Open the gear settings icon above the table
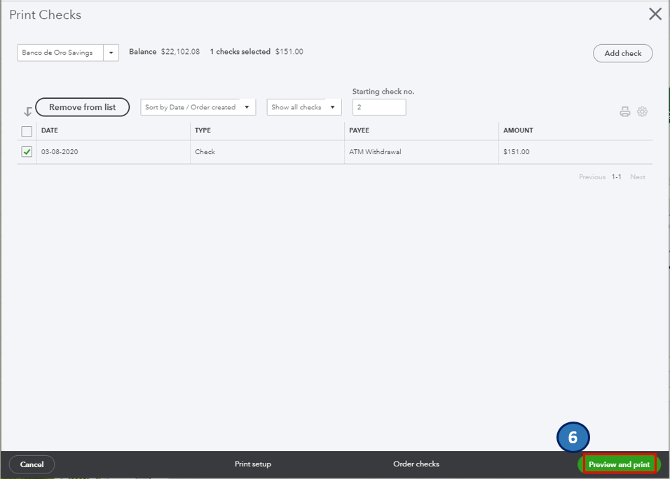Viewport: 670px width, 479px height. (642, 111)
